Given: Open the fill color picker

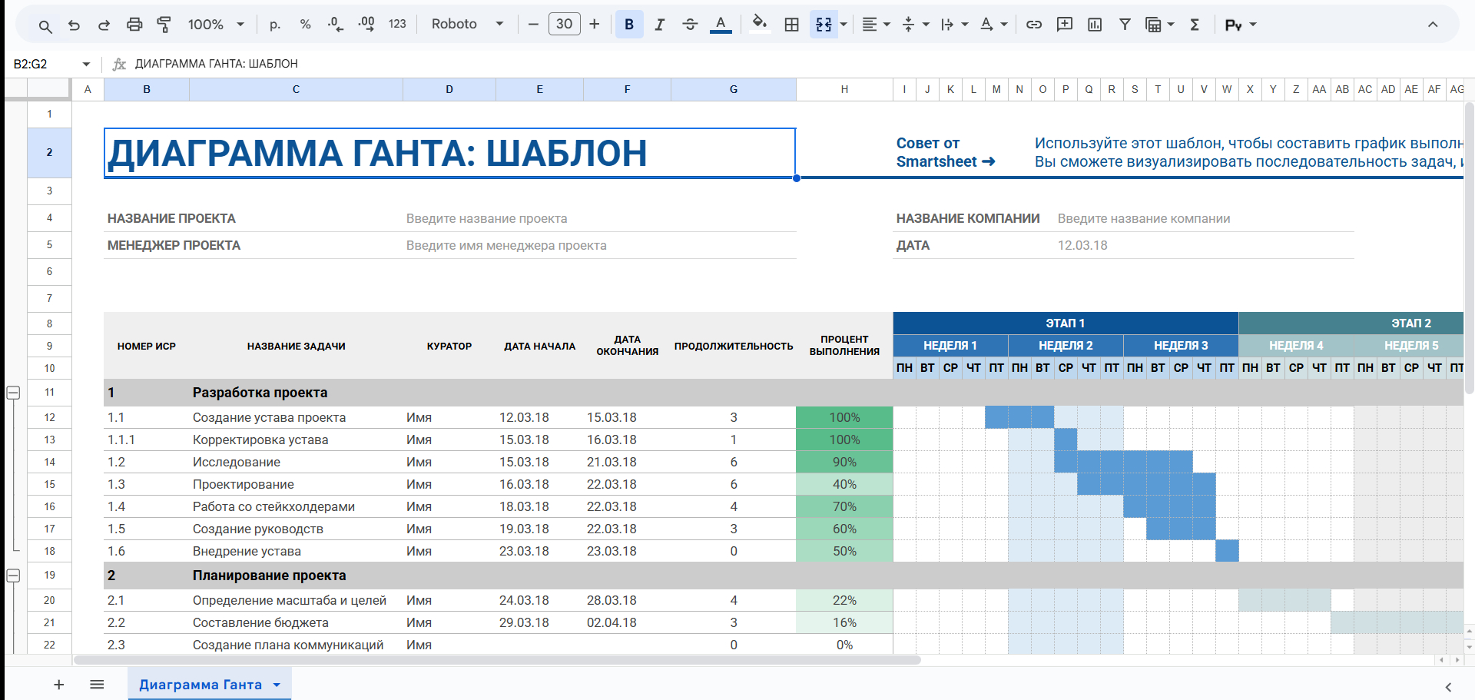Looking at the screenshot, I should coord(759,25).
